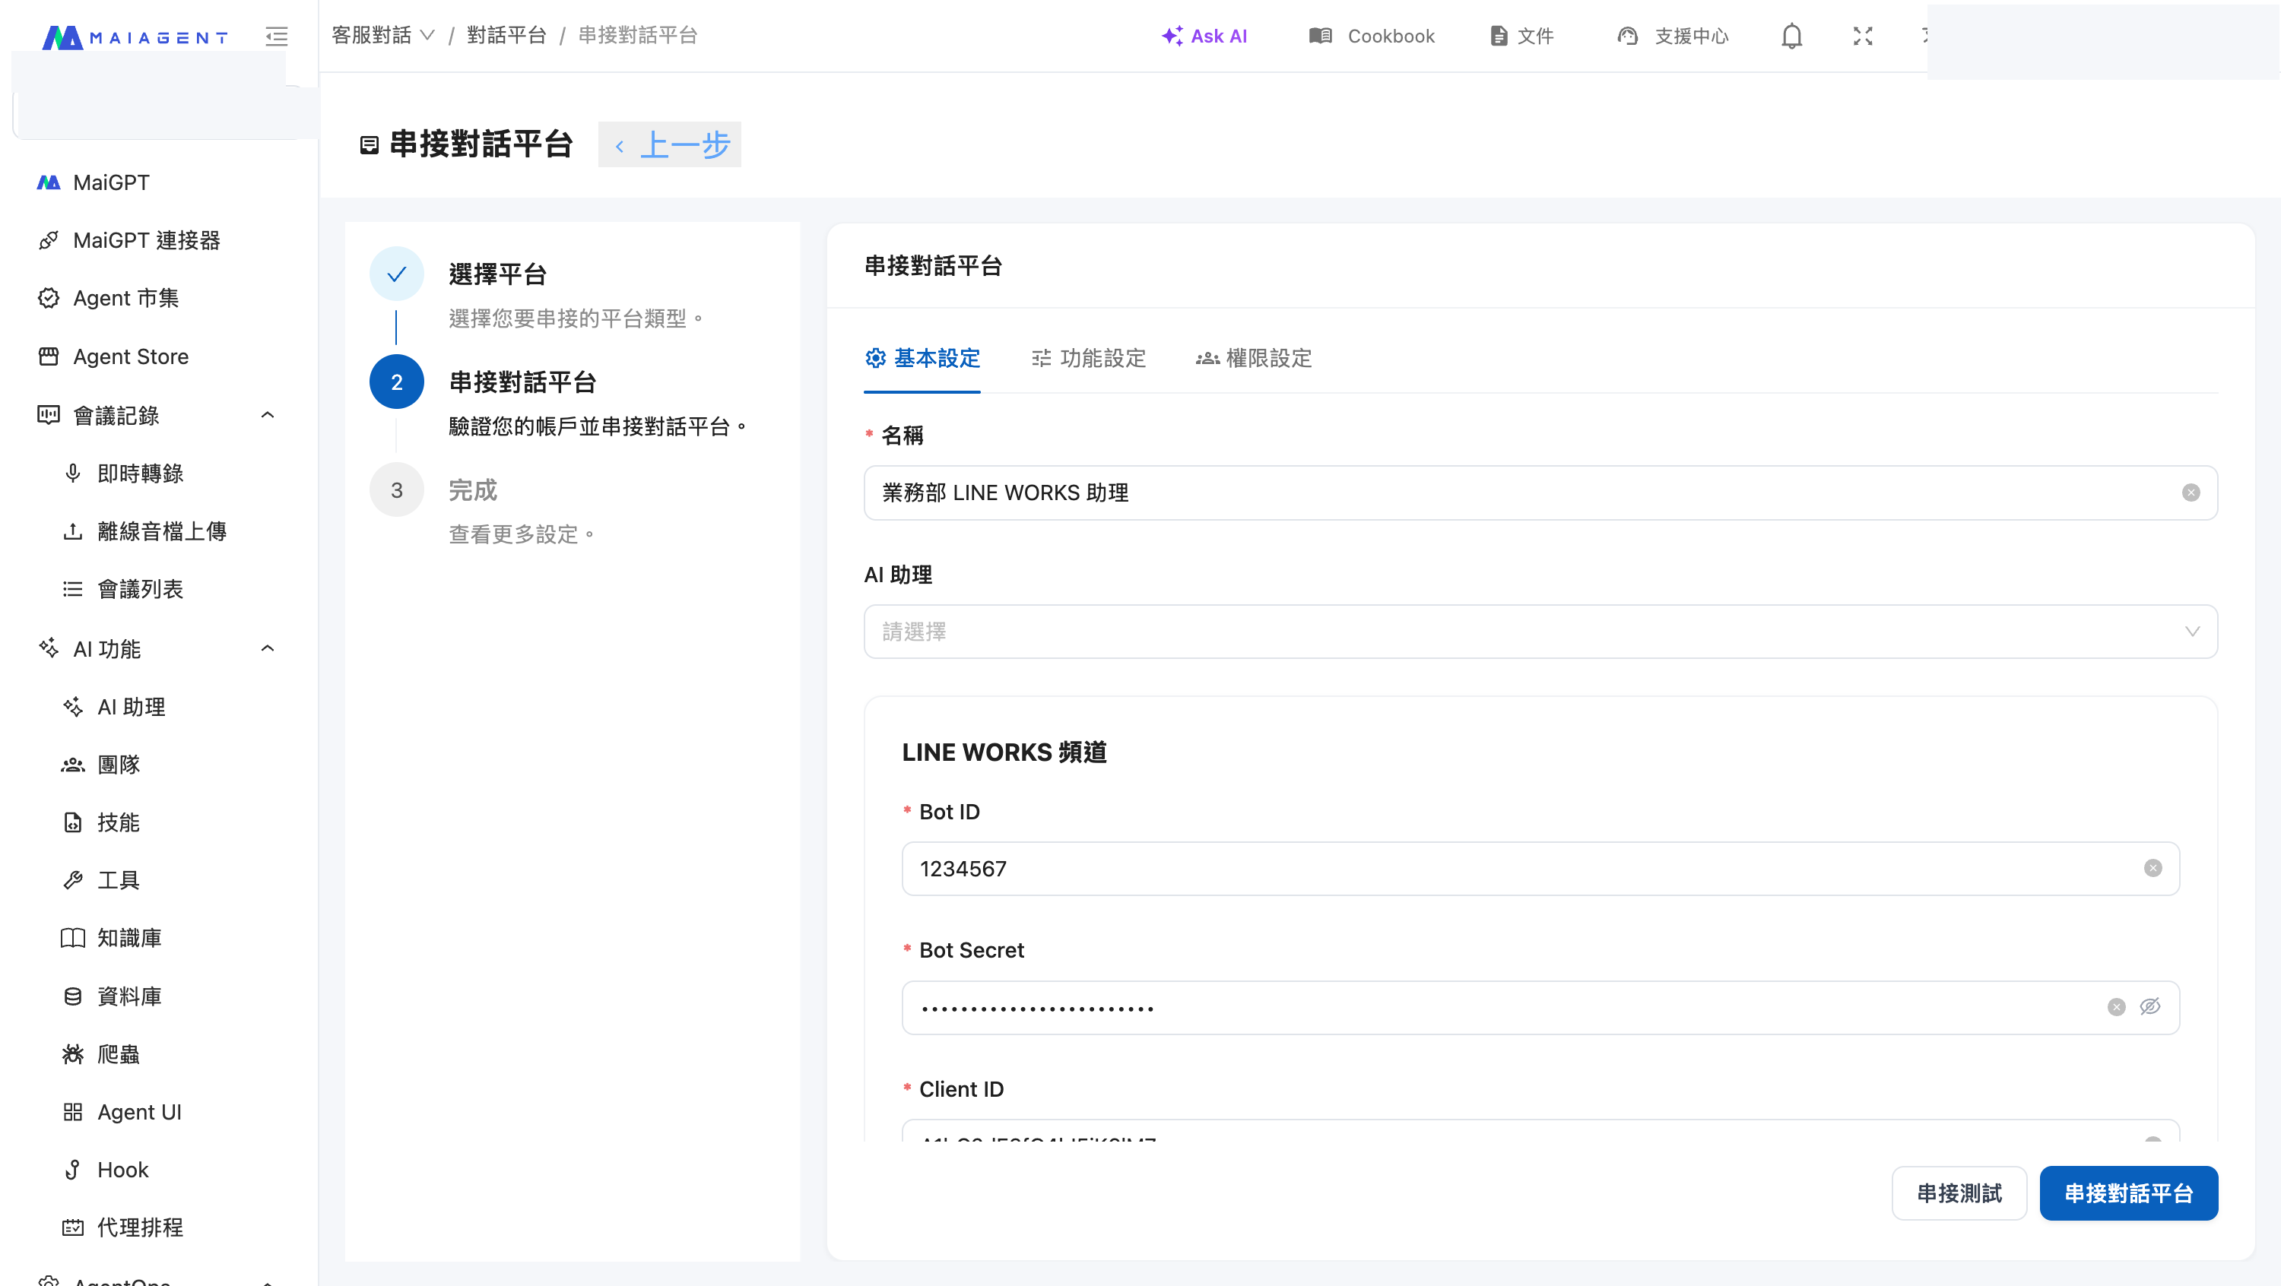
Task: Toggle fullscreen mode icon
Action: coord(1863,36)
